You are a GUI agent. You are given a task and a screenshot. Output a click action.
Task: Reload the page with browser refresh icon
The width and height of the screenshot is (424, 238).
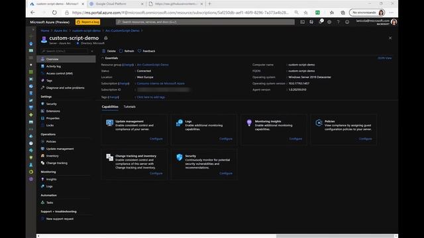pos(54,13)
